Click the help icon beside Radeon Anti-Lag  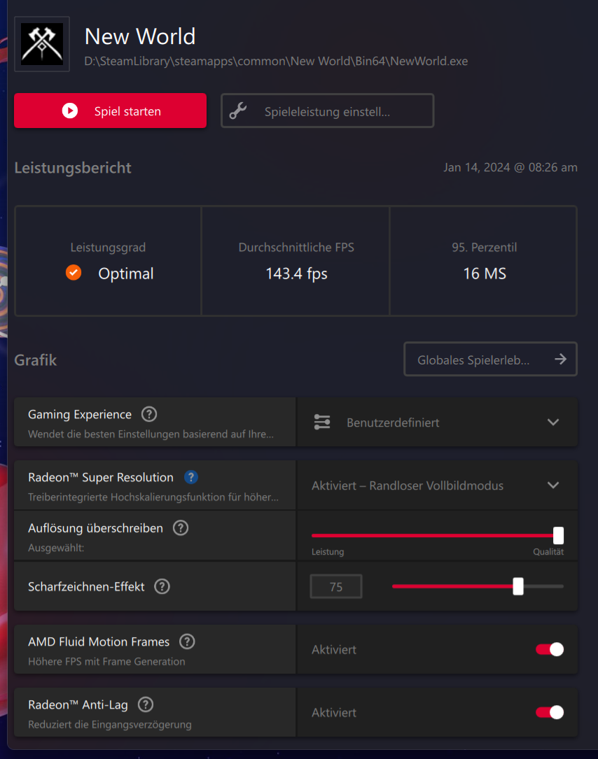click(x=145, y=704)
